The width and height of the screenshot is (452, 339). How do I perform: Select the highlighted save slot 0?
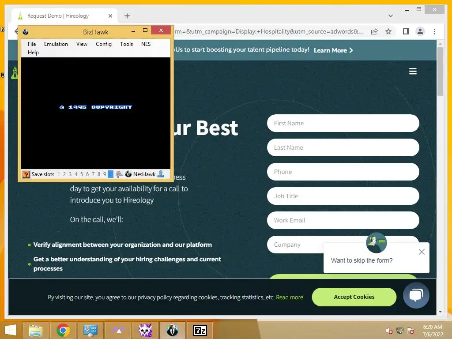110,174
